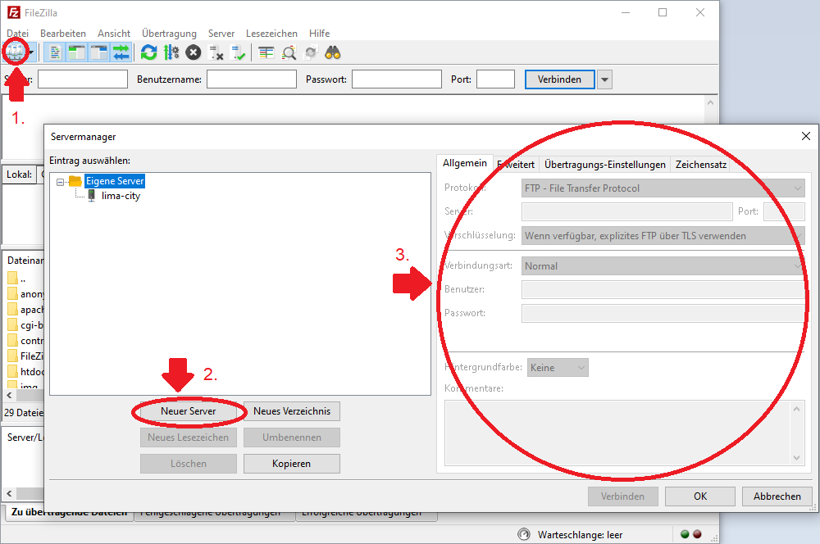Open the directory comparison icon

point(289,51)
